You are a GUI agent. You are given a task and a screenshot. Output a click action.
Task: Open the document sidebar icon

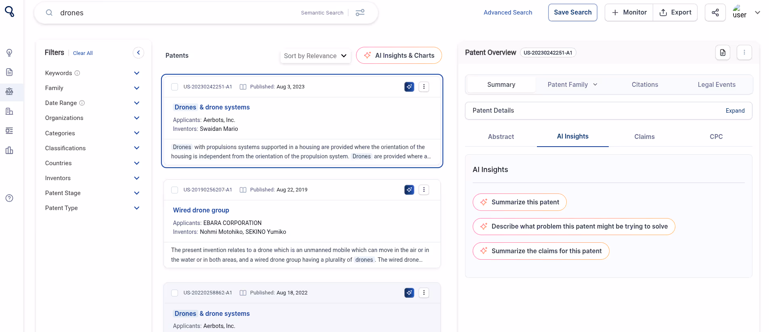(x=9, y=72)
